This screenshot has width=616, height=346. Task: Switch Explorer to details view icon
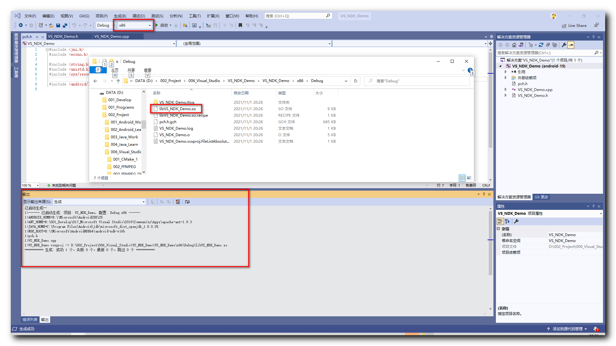[462, 178]
